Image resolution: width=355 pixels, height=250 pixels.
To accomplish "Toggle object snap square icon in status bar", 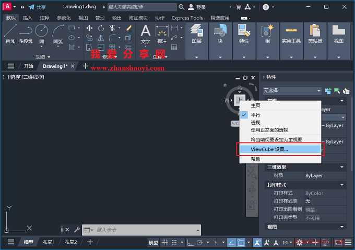I will tap(241, 243).
